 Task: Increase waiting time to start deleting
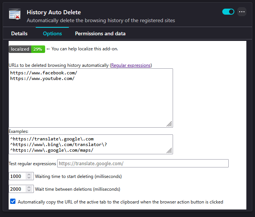29,175
